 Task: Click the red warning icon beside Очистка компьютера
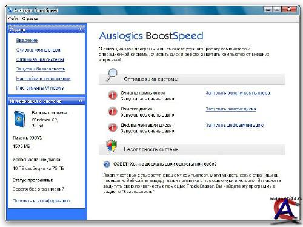click(113, 95)
